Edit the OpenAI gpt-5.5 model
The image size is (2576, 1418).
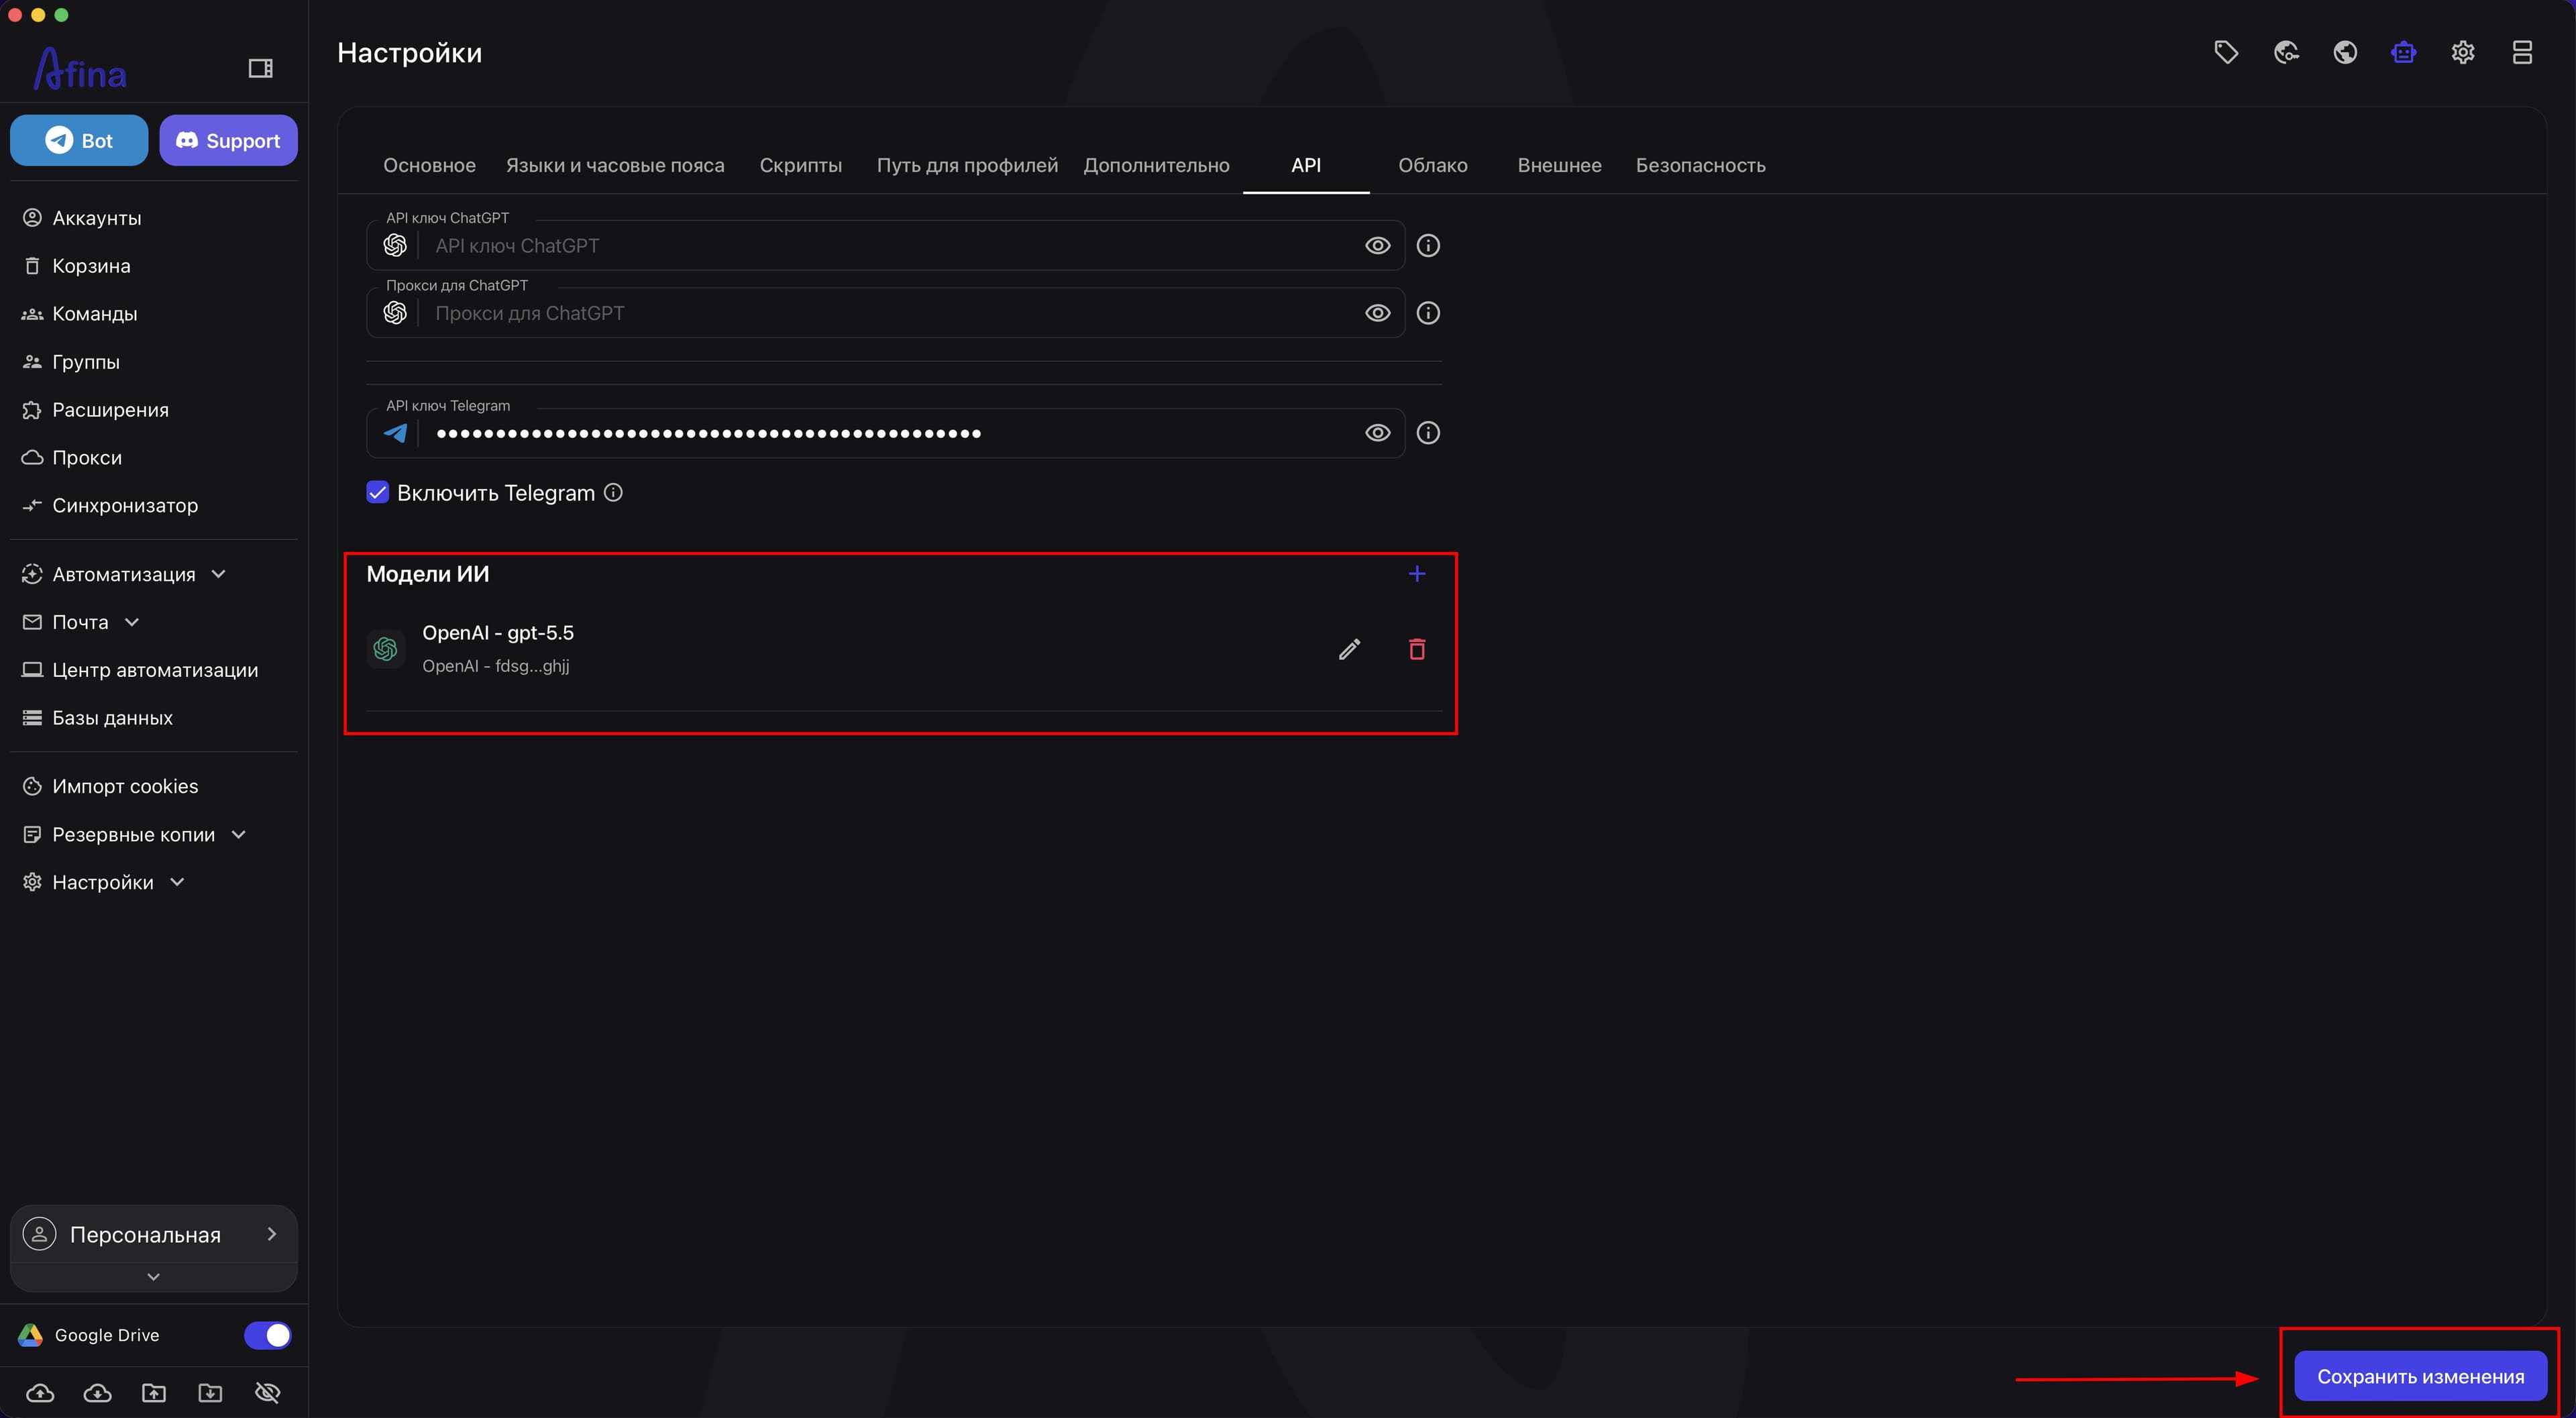click(1349, 649)
